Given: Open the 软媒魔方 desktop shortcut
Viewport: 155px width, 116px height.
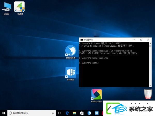Looking at the screenshot, I should 71,74.
